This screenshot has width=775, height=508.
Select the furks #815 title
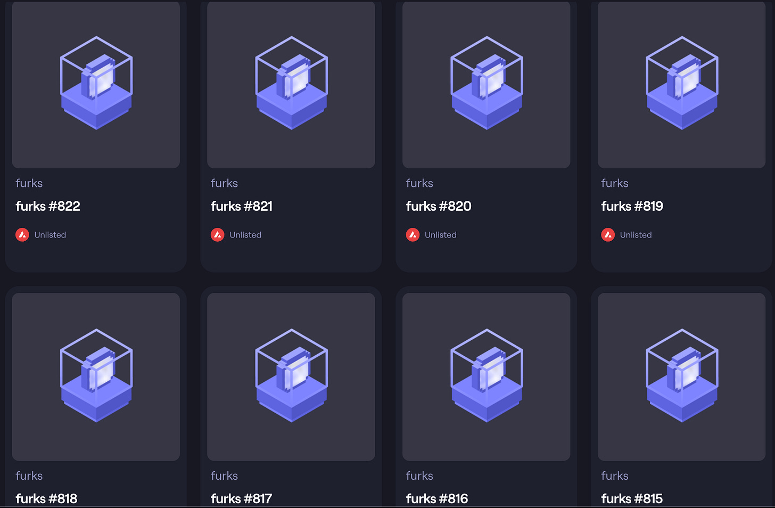coord(632,498)
